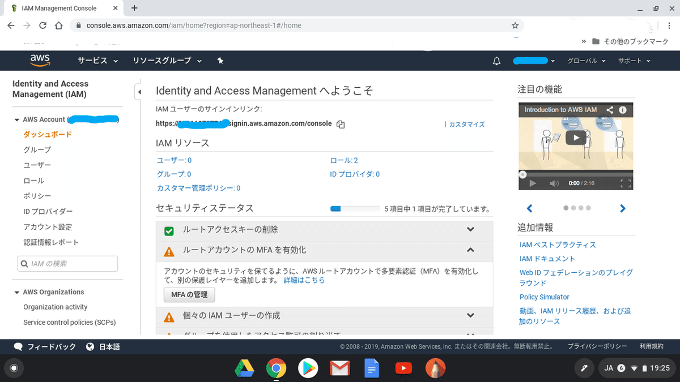The width and height of the screenshot is (680, 382).
Task: Open Google Drive from the shelf
Action: coord(244,368)
